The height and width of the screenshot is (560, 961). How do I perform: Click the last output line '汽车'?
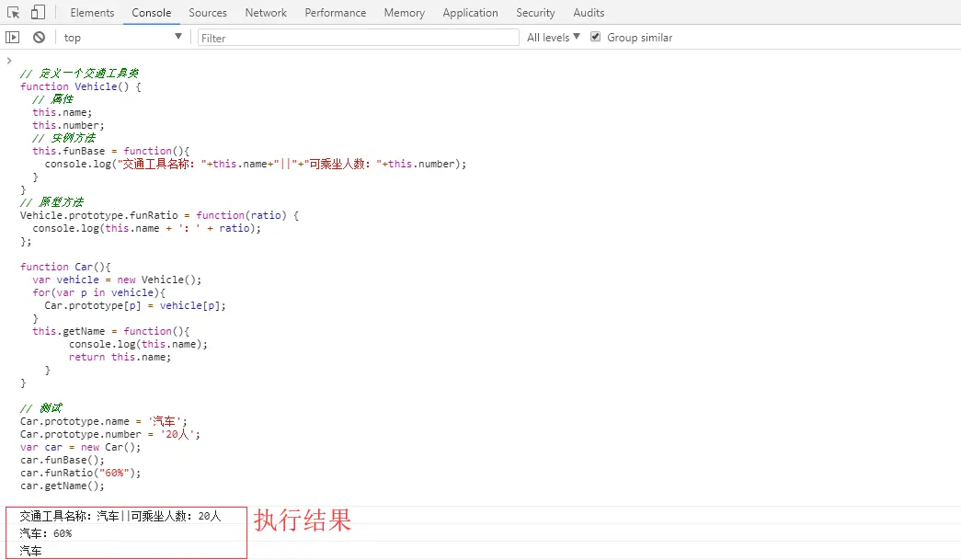coord(30,551)
